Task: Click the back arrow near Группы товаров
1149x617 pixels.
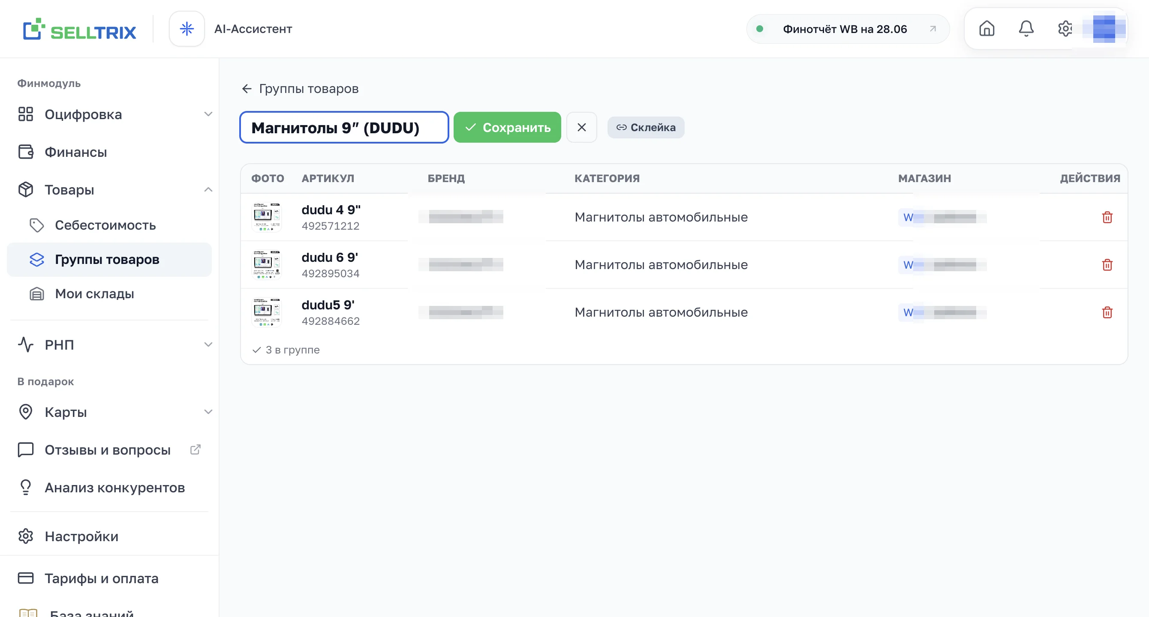Action: pos(247,89)
